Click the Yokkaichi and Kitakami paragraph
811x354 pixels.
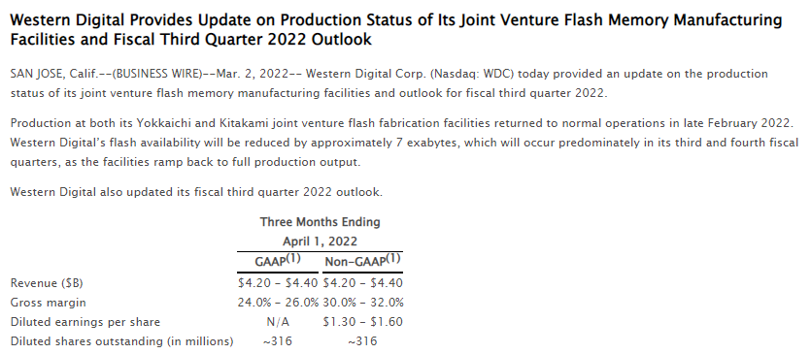pyautogui.click(x=404, y=143)
